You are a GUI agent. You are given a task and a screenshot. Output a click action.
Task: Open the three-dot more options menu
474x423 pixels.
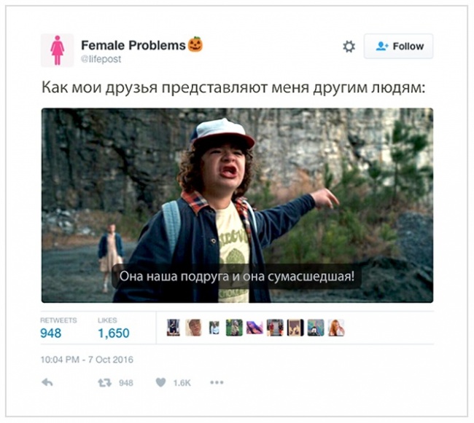(217, 382)
